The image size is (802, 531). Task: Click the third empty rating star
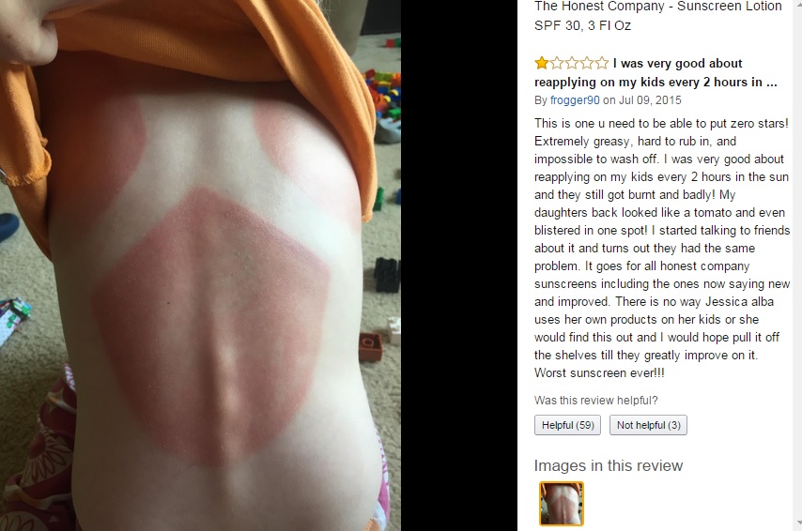tap(572, 64)
